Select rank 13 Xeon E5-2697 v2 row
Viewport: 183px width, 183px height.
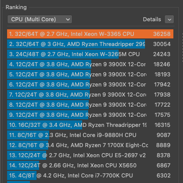[x=90, y=155]
